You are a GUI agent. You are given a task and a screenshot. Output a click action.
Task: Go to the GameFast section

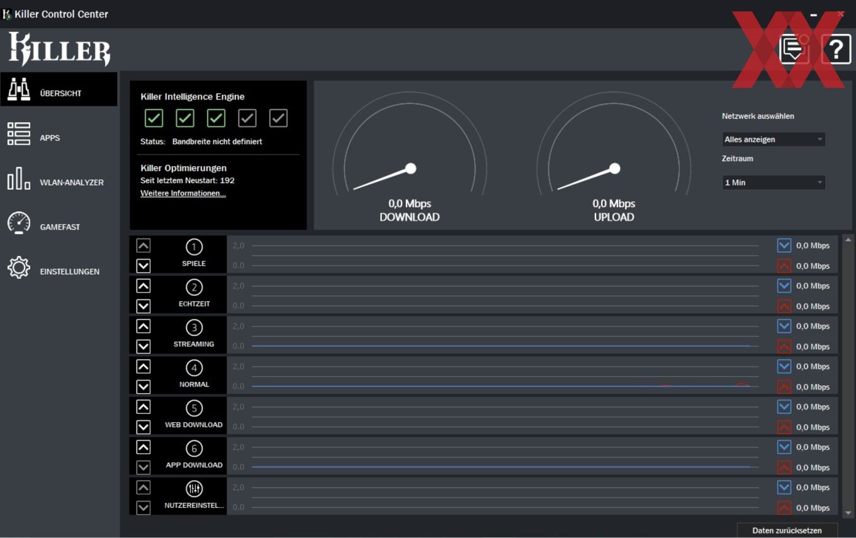(59, 223)
